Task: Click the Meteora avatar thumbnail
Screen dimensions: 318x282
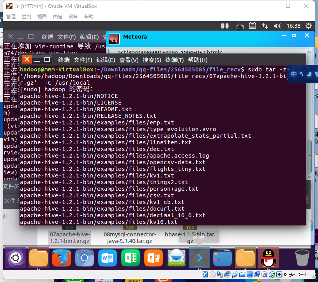Action: pyautogui.click(x=114, y=39)
